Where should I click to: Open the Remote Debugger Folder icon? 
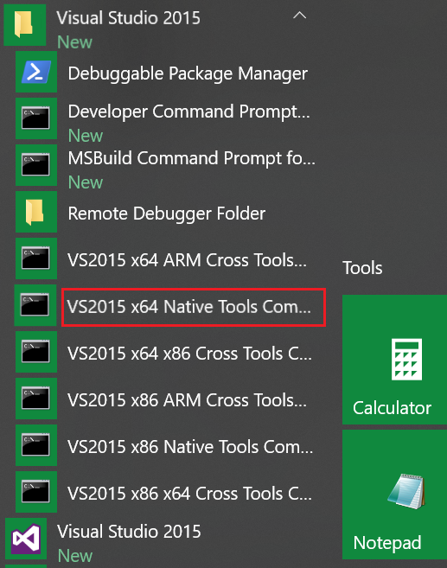36,212
